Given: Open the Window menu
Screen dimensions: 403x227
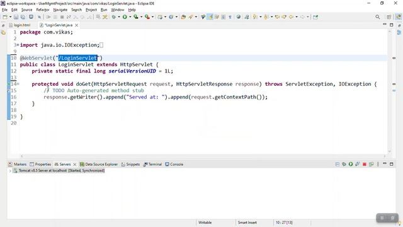Looking at the screenshot, I should click(118, 10).
